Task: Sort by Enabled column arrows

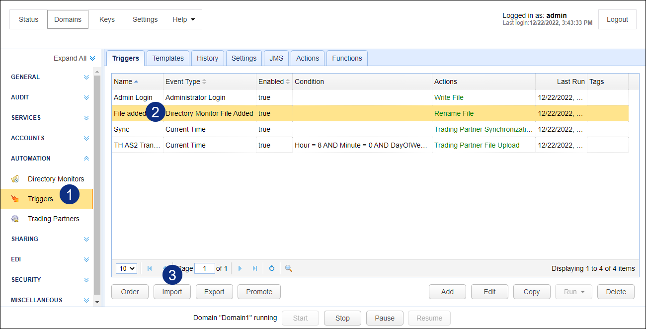Action: click(x=288, y=82)
